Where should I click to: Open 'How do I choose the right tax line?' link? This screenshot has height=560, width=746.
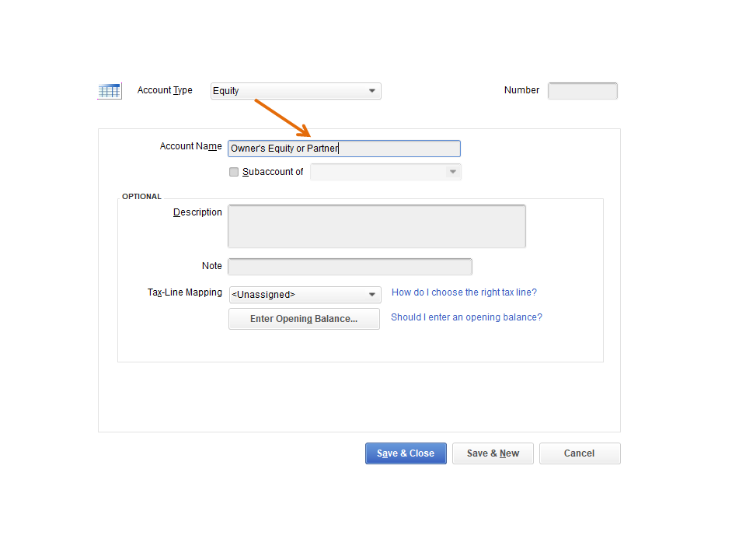click(x=464, y=292)
